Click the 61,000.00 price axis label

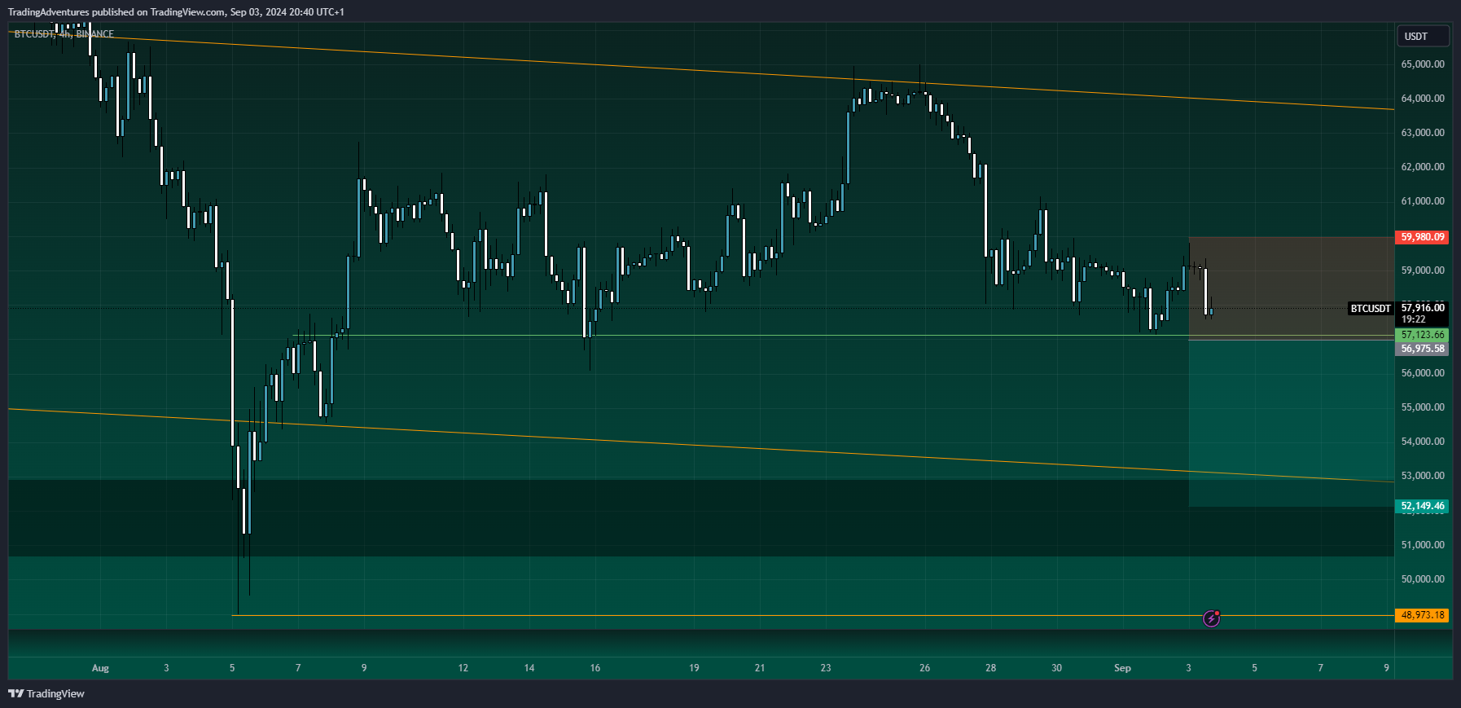click(1423, 200)
